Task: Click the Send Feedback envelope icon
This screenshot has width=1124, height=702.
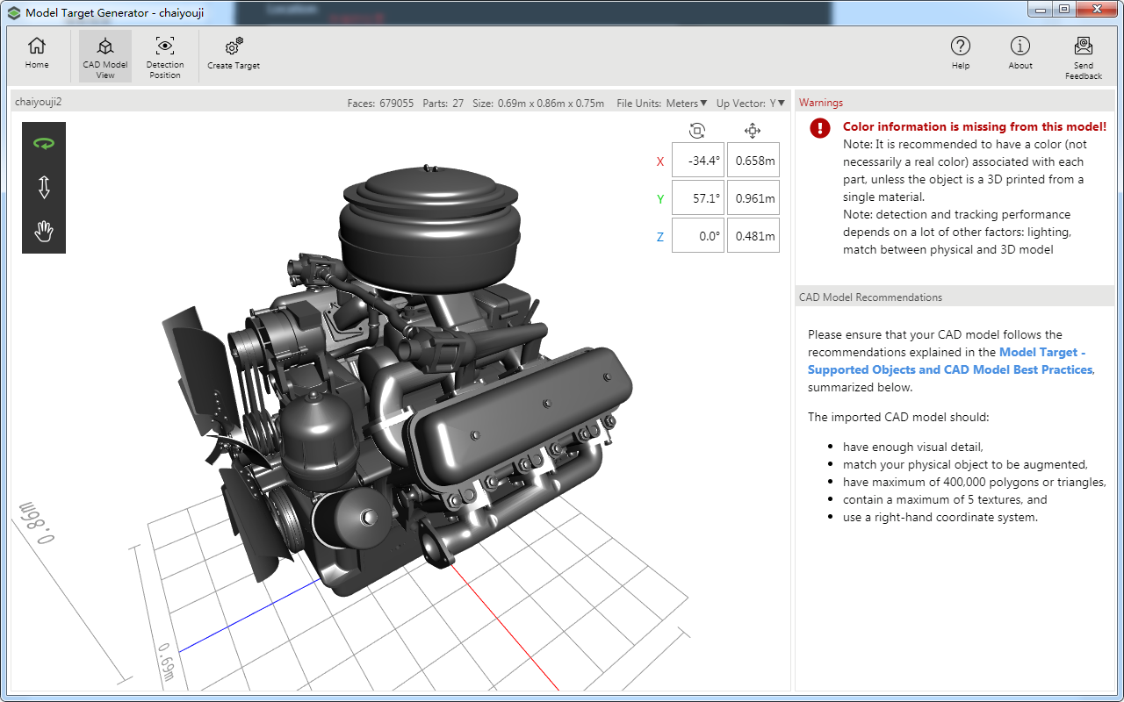Action: pos(1084,47)
